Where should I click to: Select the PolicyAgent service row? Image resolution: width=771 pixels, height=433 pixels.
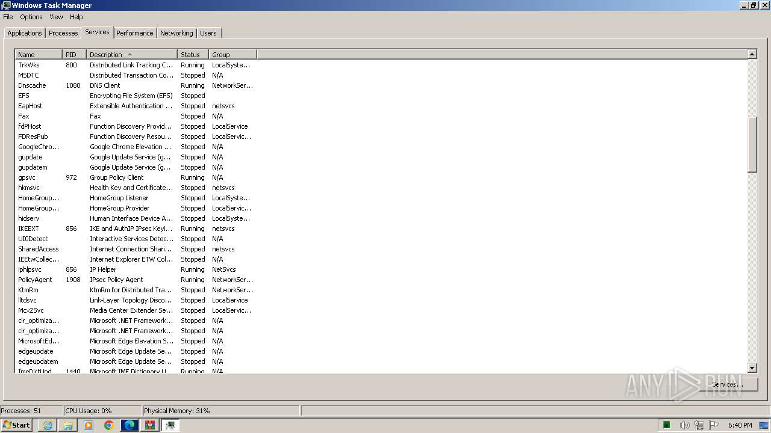(381, 280)
